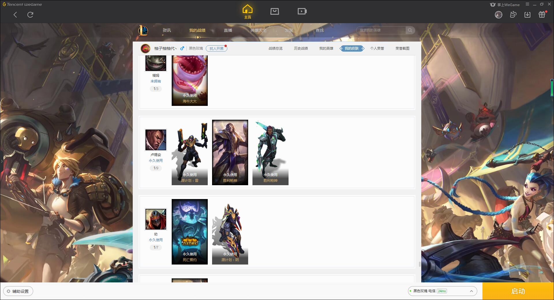Click the 未拥有 status under 塔姆
This screenshot has width=554, height=300.
(156, 81)
